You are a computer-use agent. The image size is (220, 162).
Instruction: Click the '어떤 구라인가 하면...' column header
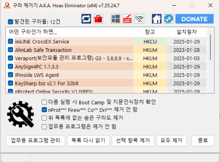(70, 32)
